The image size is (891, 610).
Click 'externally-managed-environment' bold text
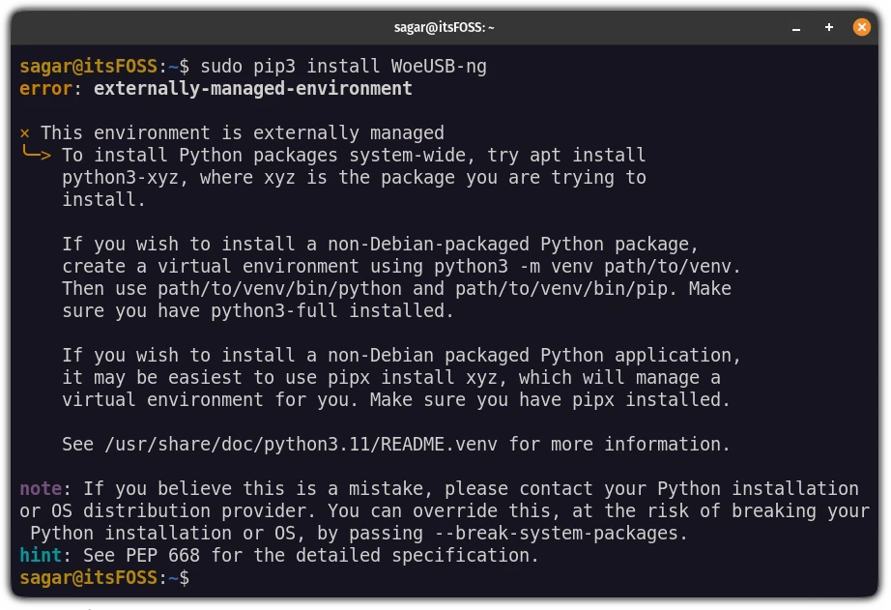coord(253,89)
